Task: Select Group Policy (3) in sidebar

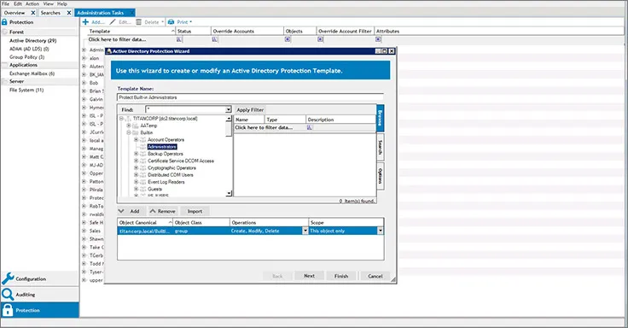Action: (26, 57)
